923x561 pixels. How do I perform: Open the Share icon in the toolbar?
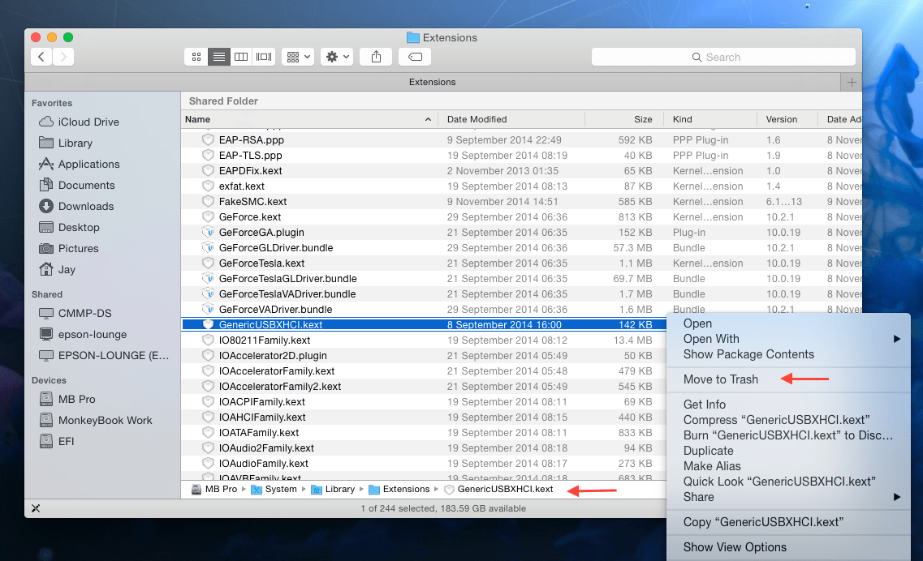[x=376, y=57]
